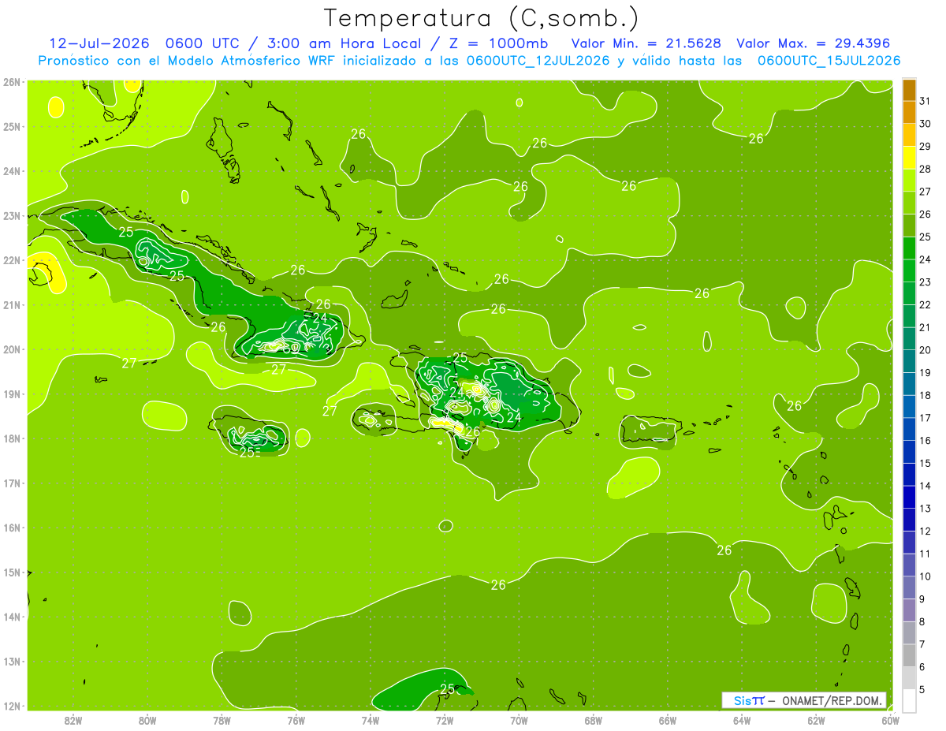Select the '12-Jul-2026' date text

click(x=101, y=43)
